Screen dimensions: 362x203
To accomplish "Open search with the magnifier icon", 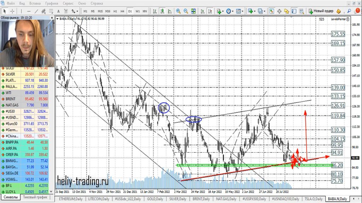I will click(349, 11).
